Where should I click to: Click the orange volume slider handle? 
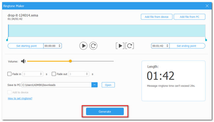(x=70, y=61)
